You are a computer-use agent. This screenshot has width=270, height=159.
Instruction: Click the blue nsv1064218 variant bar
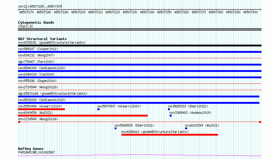pyautogui.click(x=140, y=77)
